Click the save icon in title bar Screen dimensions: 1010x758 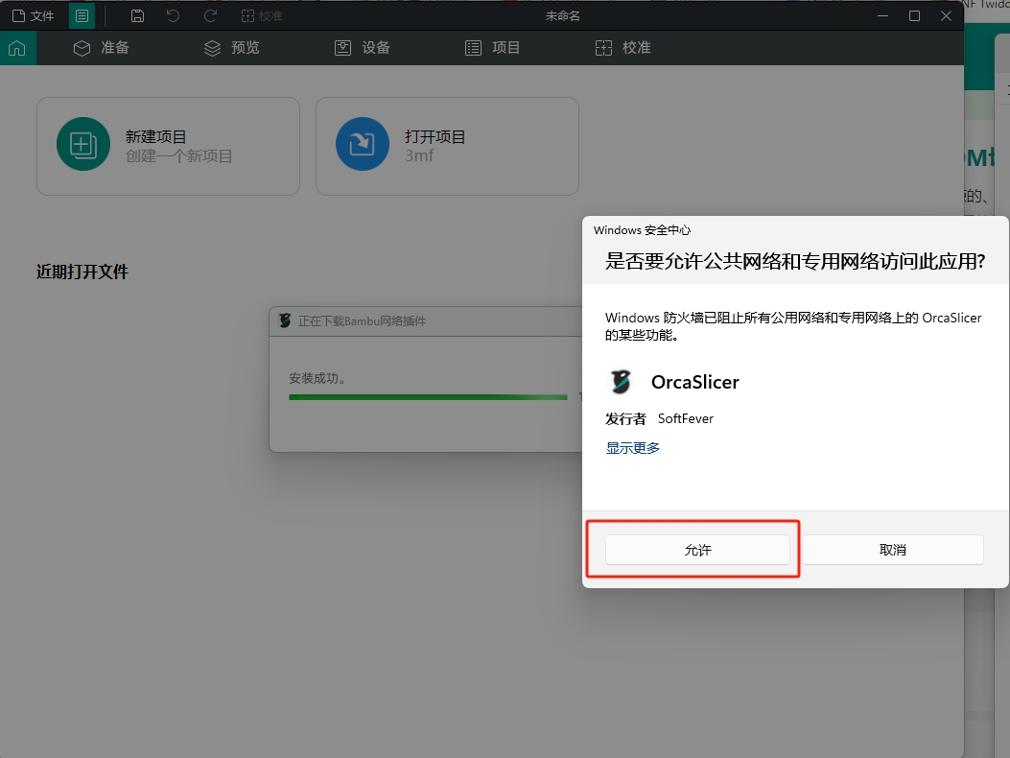coord(137,15)
